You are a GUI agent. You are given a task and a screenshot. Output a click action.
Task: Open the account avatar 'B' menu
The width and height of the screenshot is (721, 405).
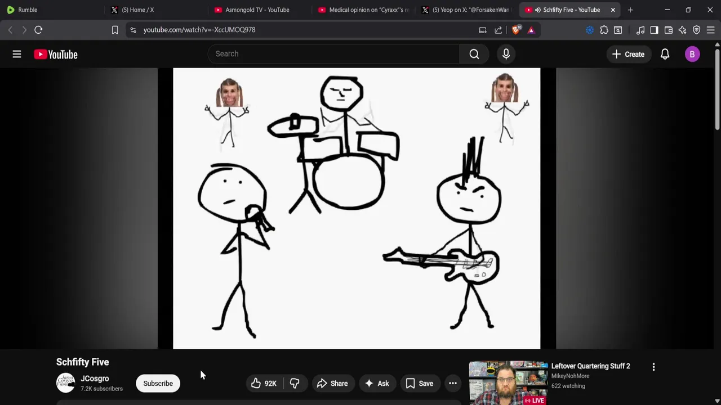(x=692, y=54)
